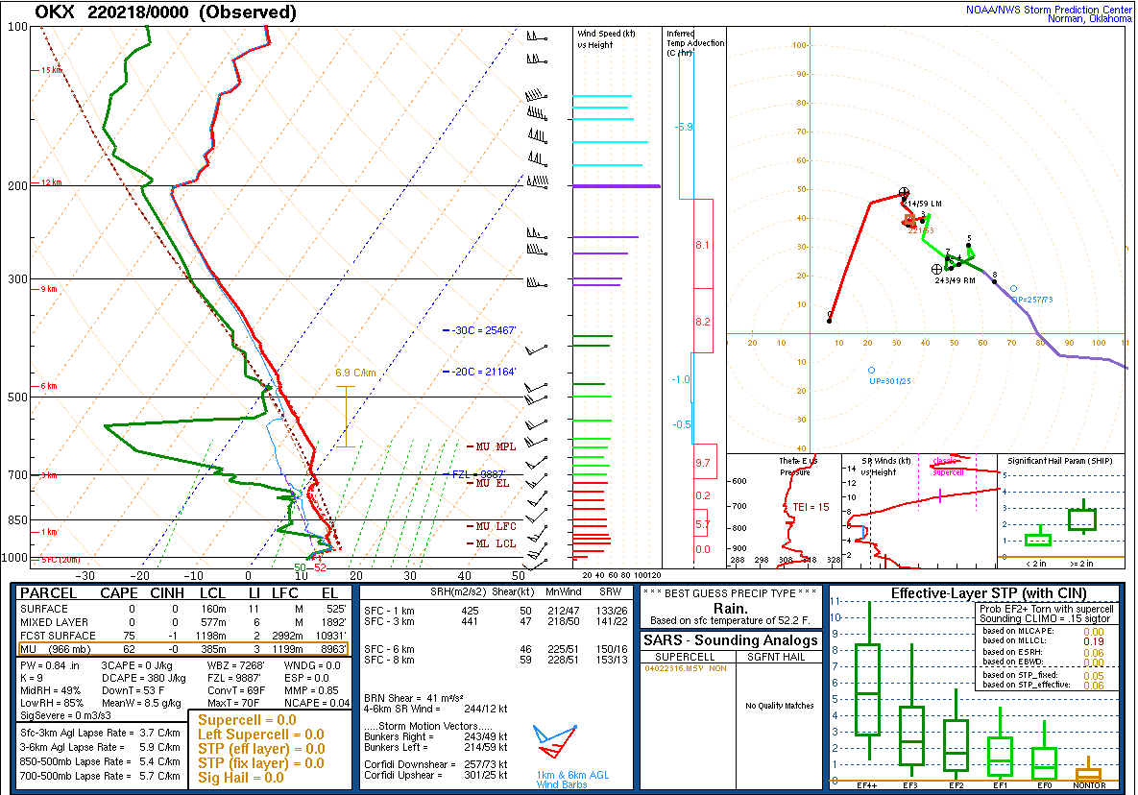This screenshot has height=795, width=1138.
Task: Click the 'MeanW = 8.5 g/kg' value
Action: 141,703
